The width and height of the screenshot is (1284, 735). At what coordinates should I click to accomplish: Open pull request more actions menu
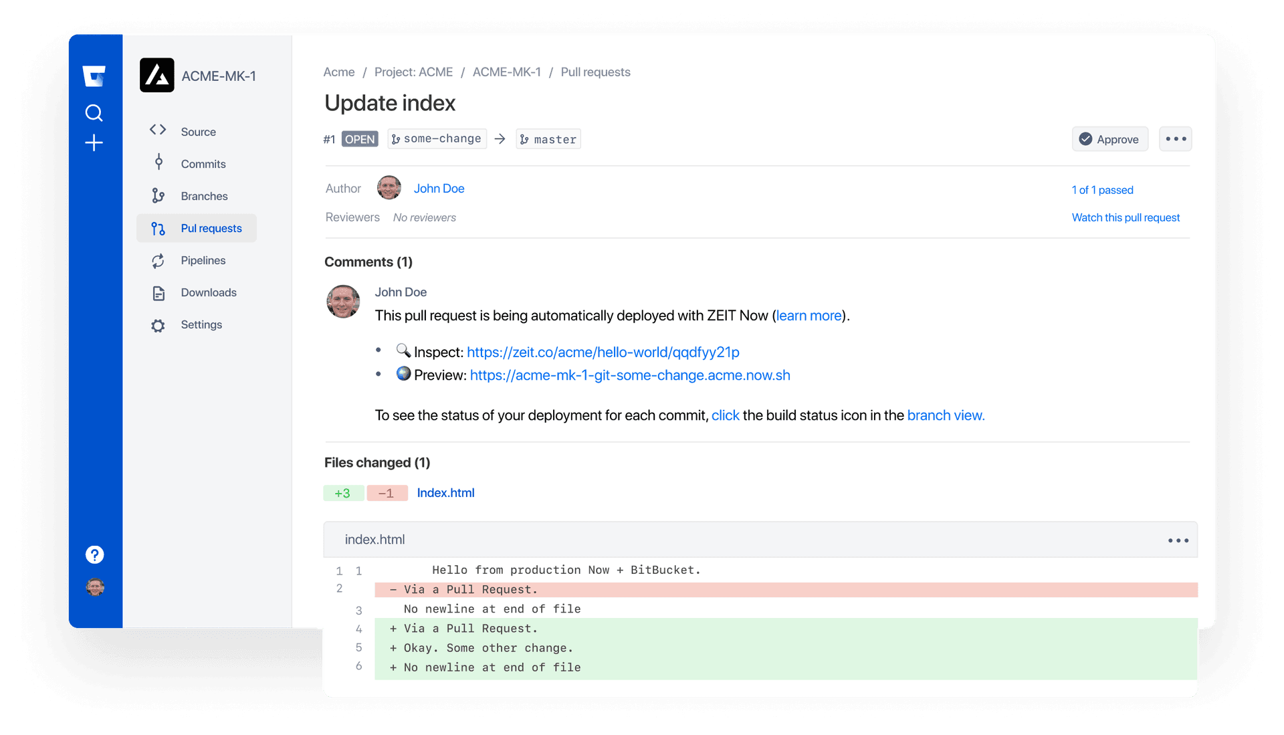point(1176,139)
